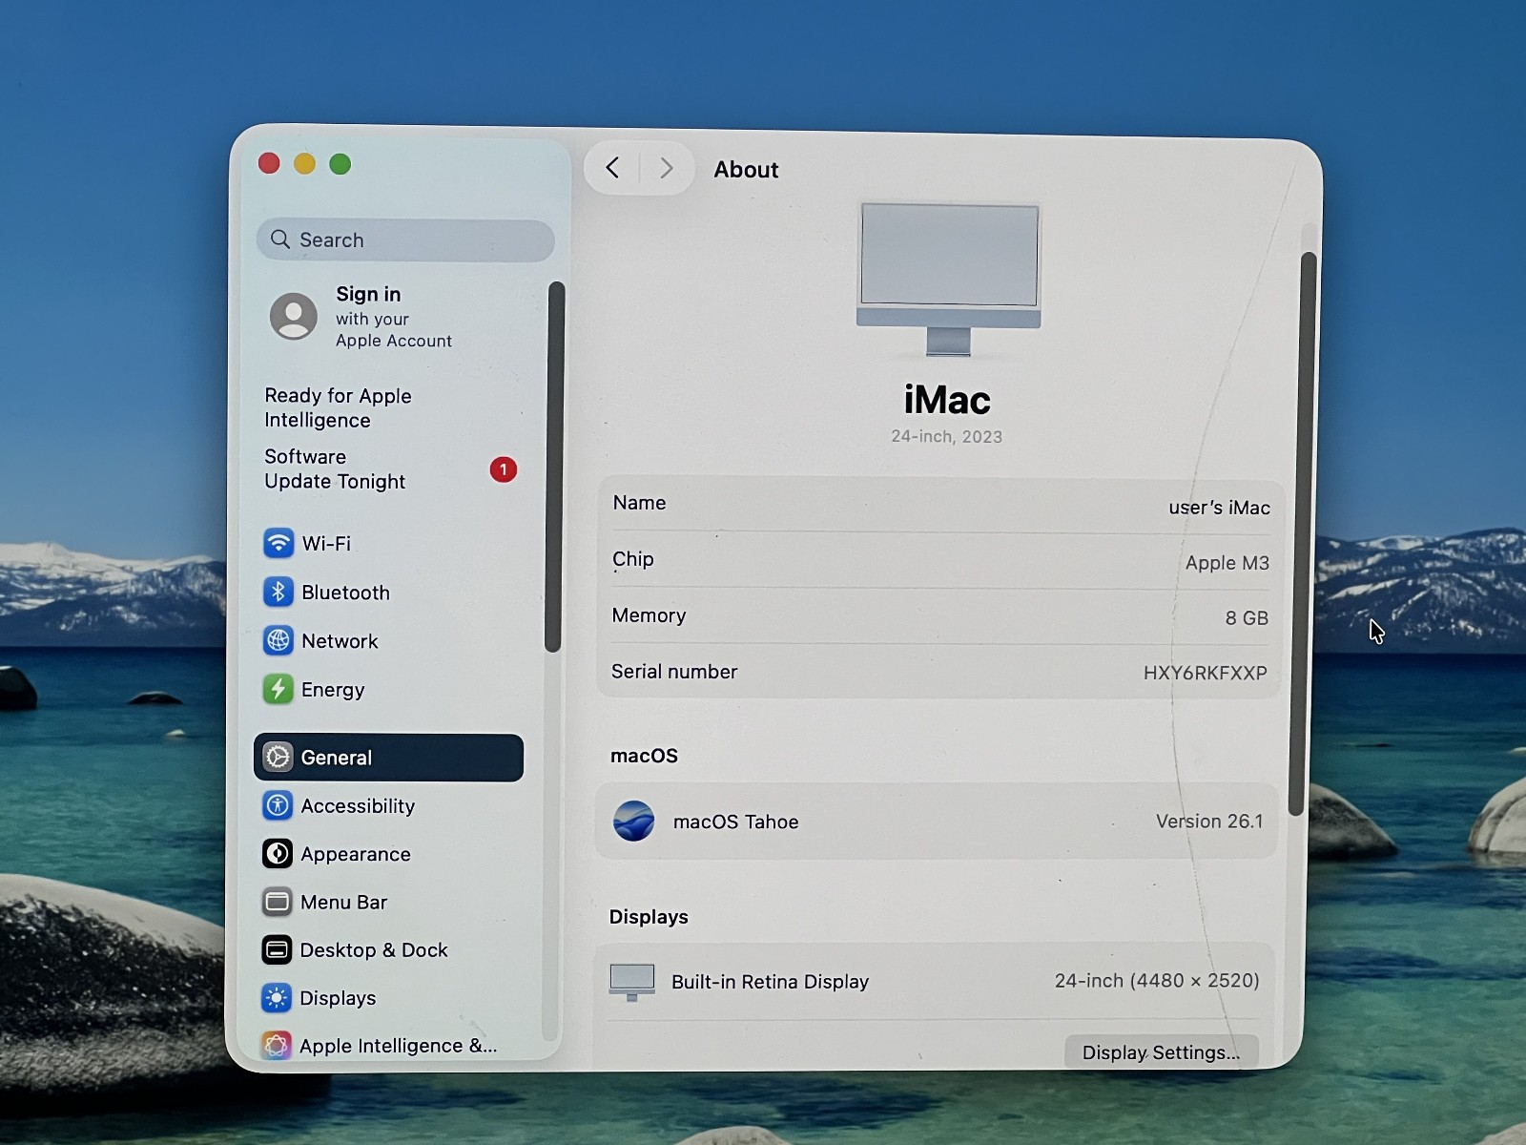Open Accessibility via its icon

(x=278, y=805)
